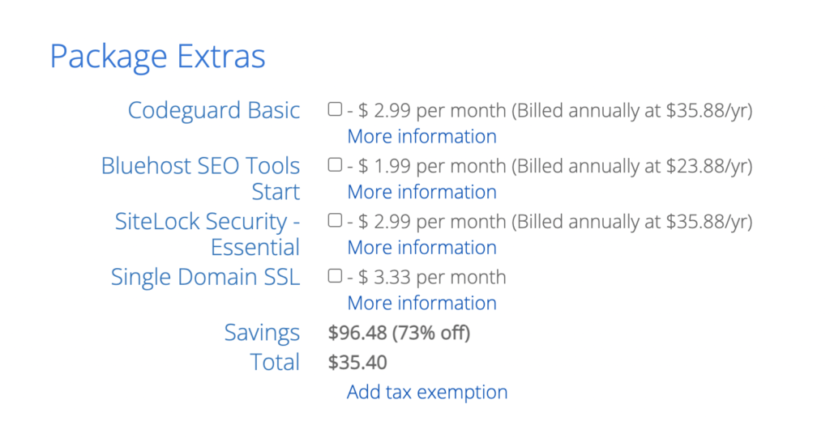Click the Total label
Screen dimensions: 830x438
pos(275,363)
